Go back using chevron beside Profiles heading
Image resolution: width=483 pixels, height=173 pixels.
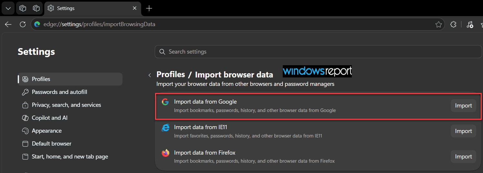[x=150, y=75]
